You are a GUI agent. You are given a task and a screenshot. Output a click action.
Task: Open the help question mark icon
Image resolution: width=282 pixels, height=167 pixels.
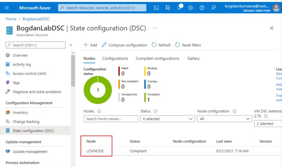point(202,8)
